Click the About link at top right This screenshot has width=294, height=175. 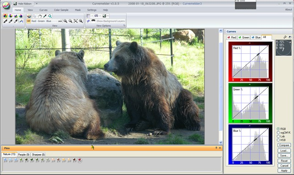tap(288, 9)
